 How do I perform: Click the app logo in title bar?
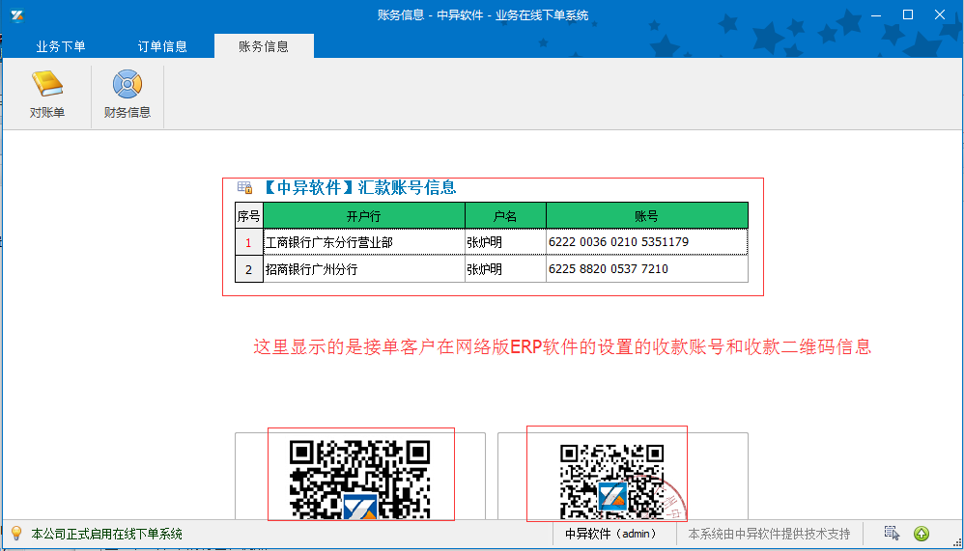point(17,15)
